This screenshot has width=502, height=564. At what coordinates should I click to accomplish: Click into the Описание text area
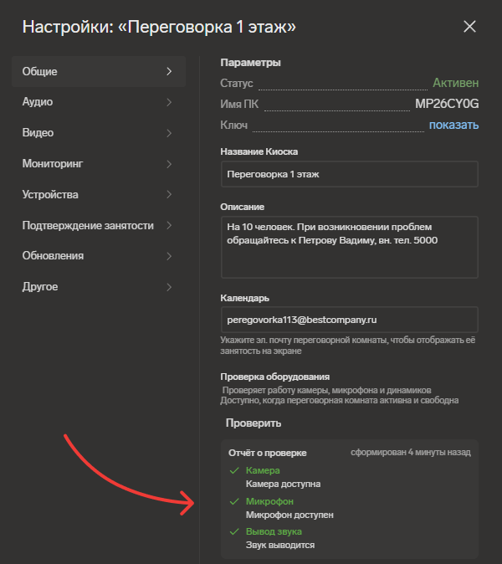(350, 247)
